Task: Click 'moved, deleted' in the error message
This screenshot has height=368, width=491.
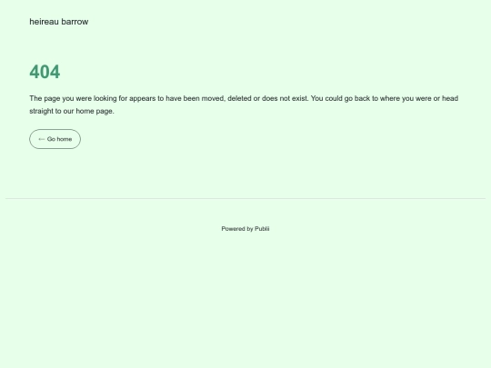Action: click(x=226, y=98)
